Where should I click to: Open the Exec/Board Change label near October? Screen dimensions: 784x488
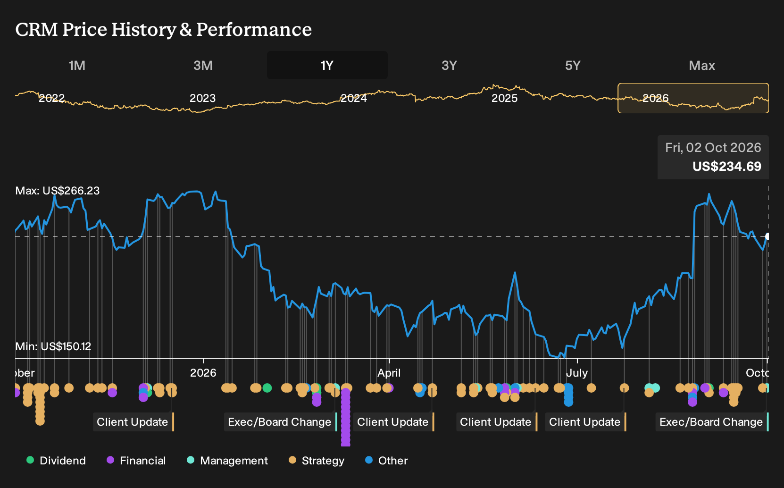pos(712,422)
